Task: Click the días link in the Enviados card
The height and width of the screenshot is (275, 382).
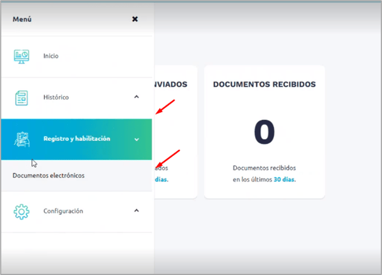Action: tap(161, 179)
